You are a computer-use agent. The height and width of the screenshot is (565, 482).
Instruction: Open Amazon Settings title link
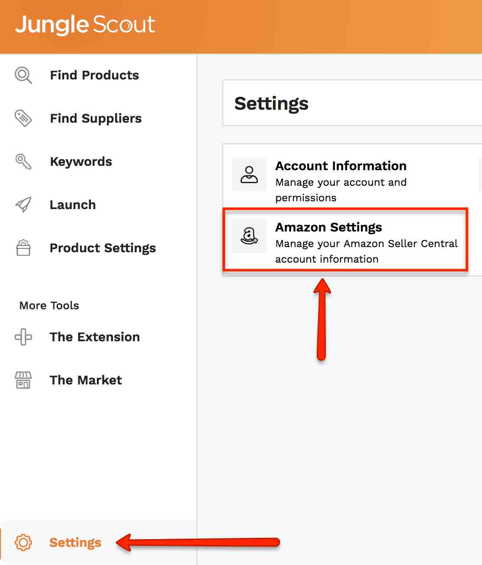coord(329,227)
